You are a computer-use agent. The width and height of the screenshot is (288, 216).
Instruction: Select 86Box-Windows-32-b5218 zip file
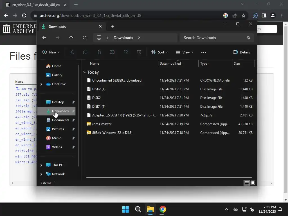(169, 133)
